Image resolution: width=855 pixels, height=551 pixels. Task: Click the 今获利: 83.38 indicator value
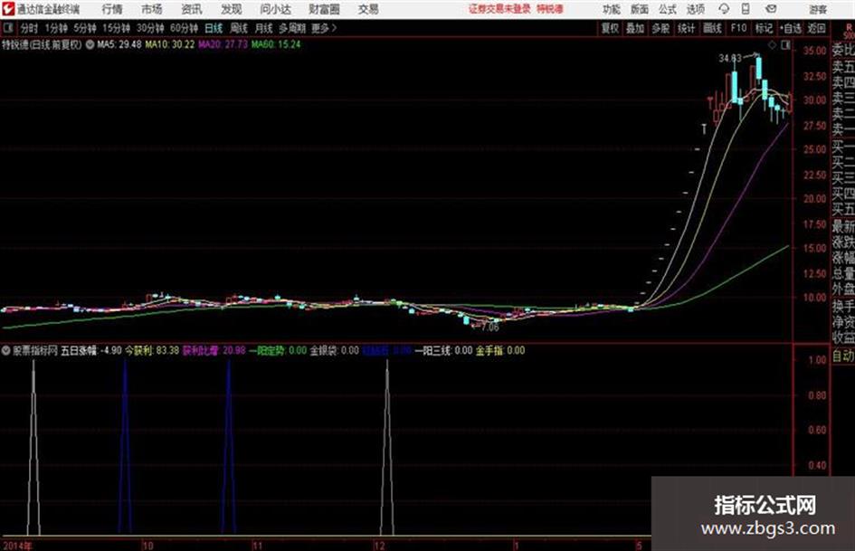[x=152, y=351]
